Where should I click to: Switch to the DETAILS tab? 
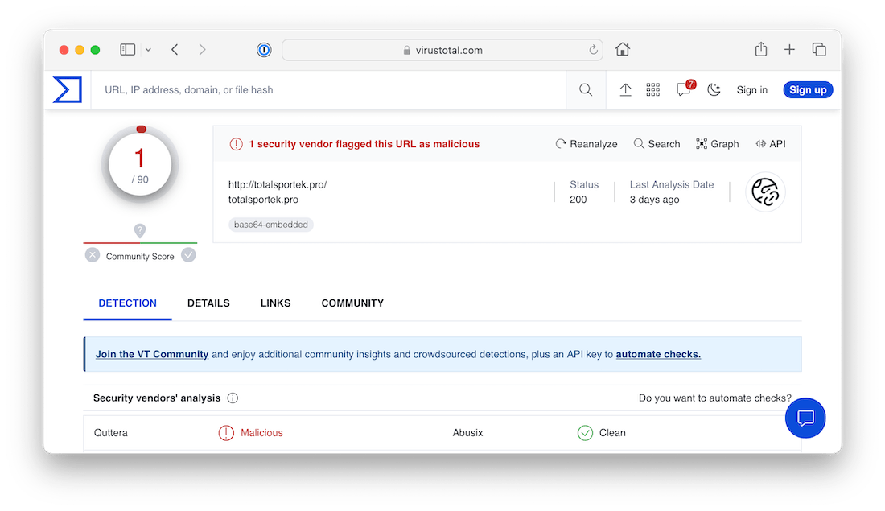tap(208, 303)
